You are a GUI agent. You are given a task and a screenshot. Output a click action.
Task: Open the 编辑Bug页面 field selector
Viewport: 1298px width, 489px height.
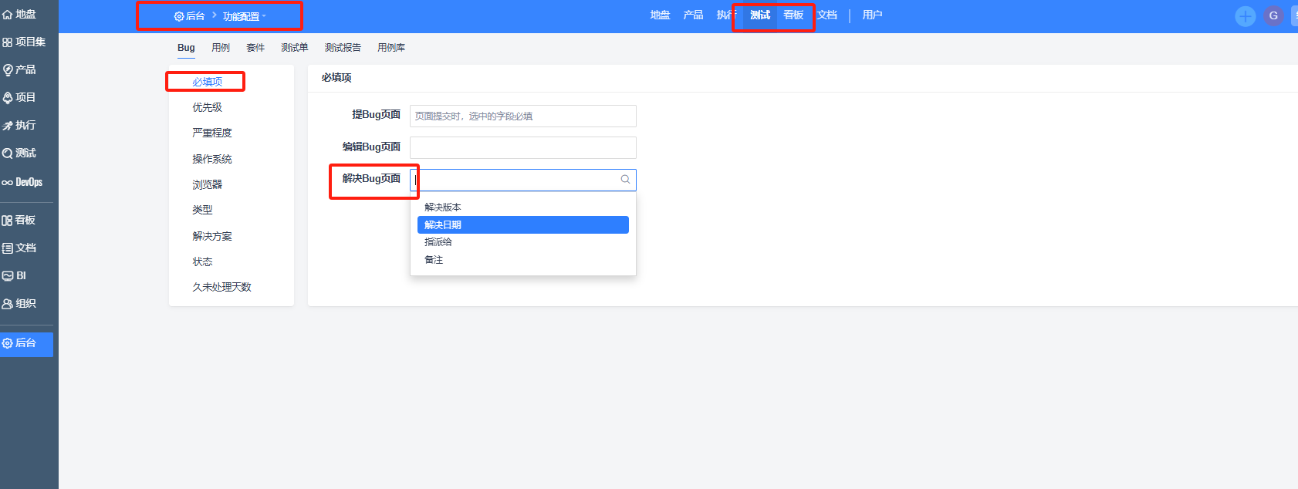(523, 147)
